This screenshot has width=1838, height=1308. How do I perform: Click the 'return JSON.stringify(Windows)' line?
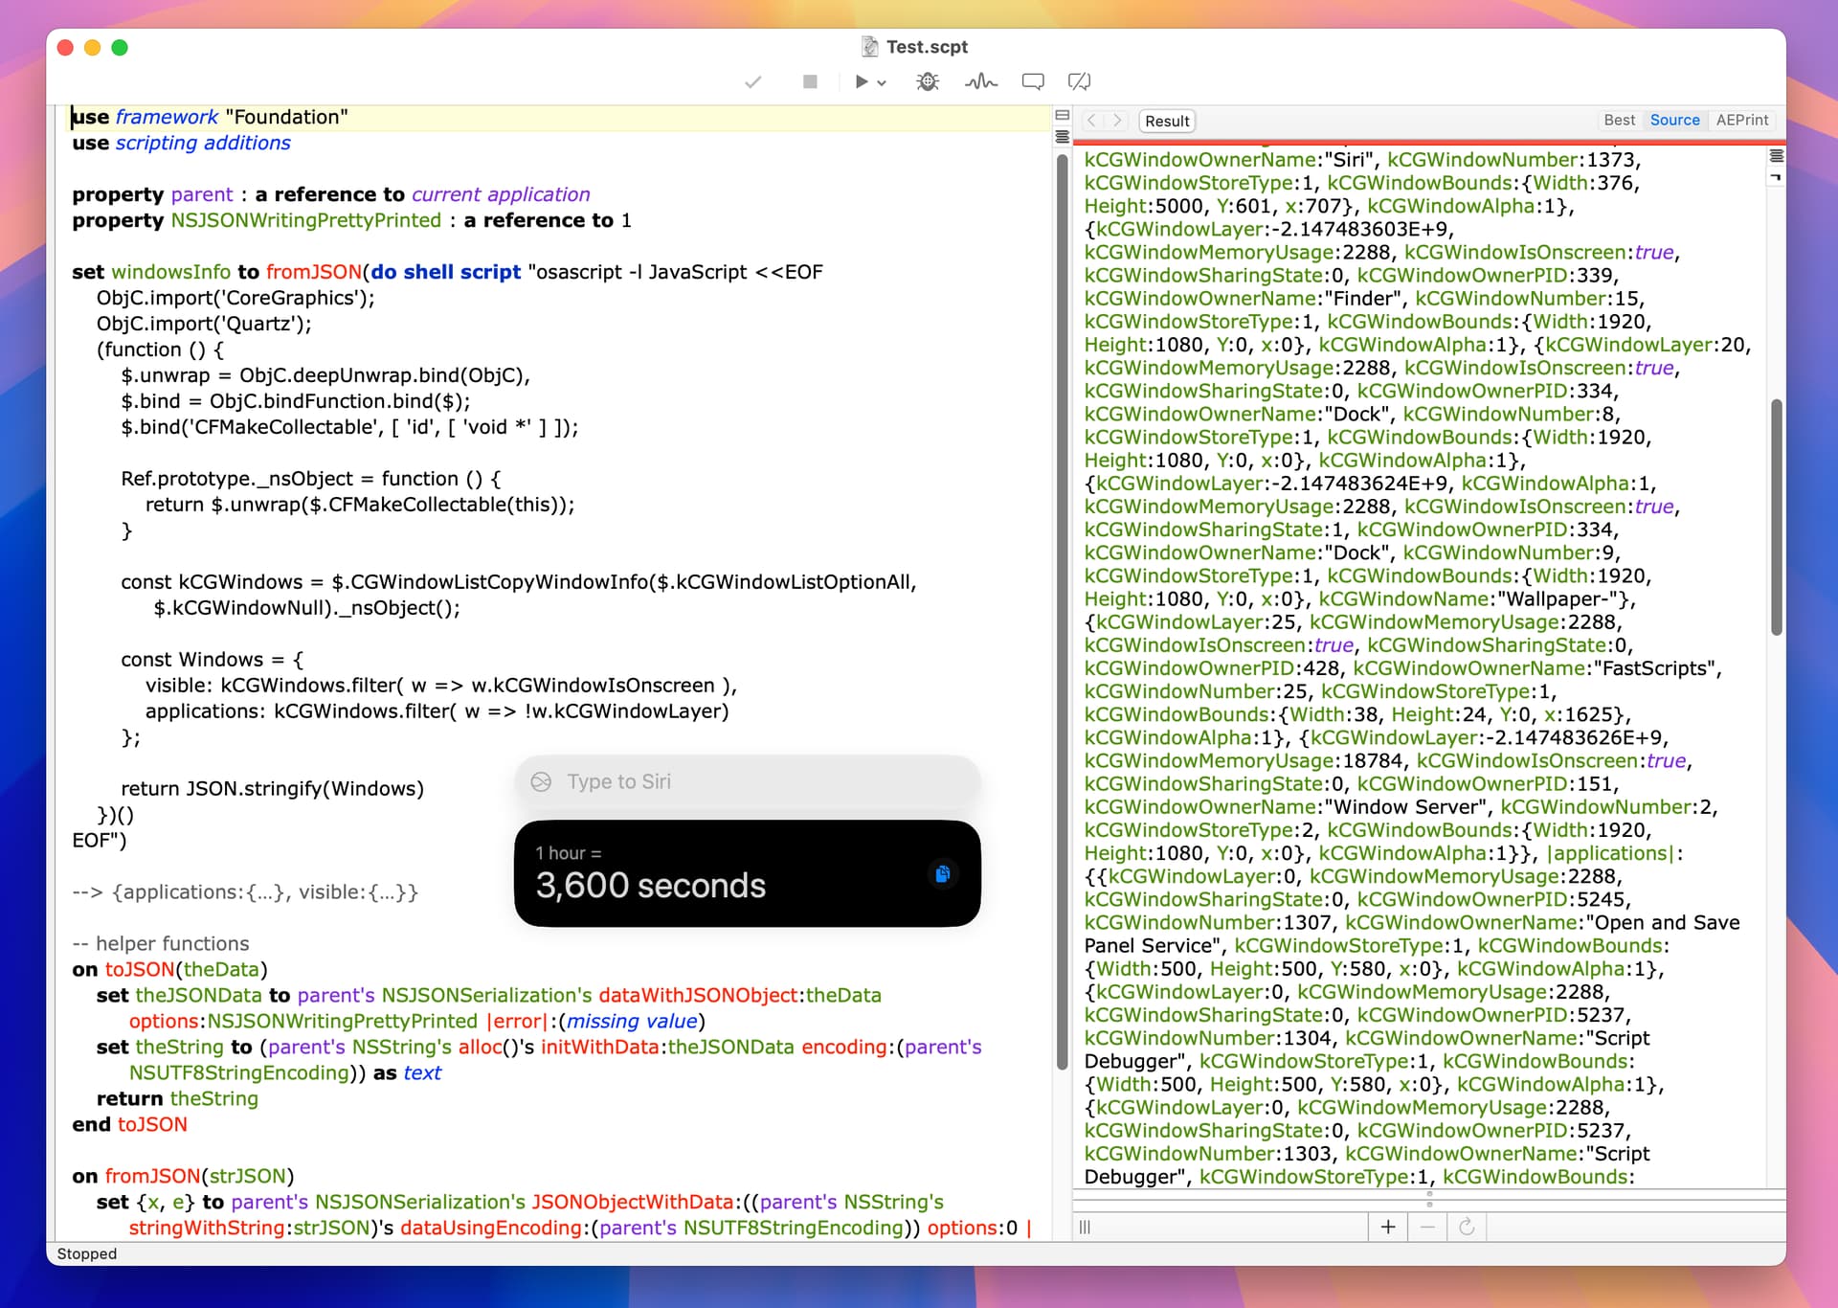272,789
